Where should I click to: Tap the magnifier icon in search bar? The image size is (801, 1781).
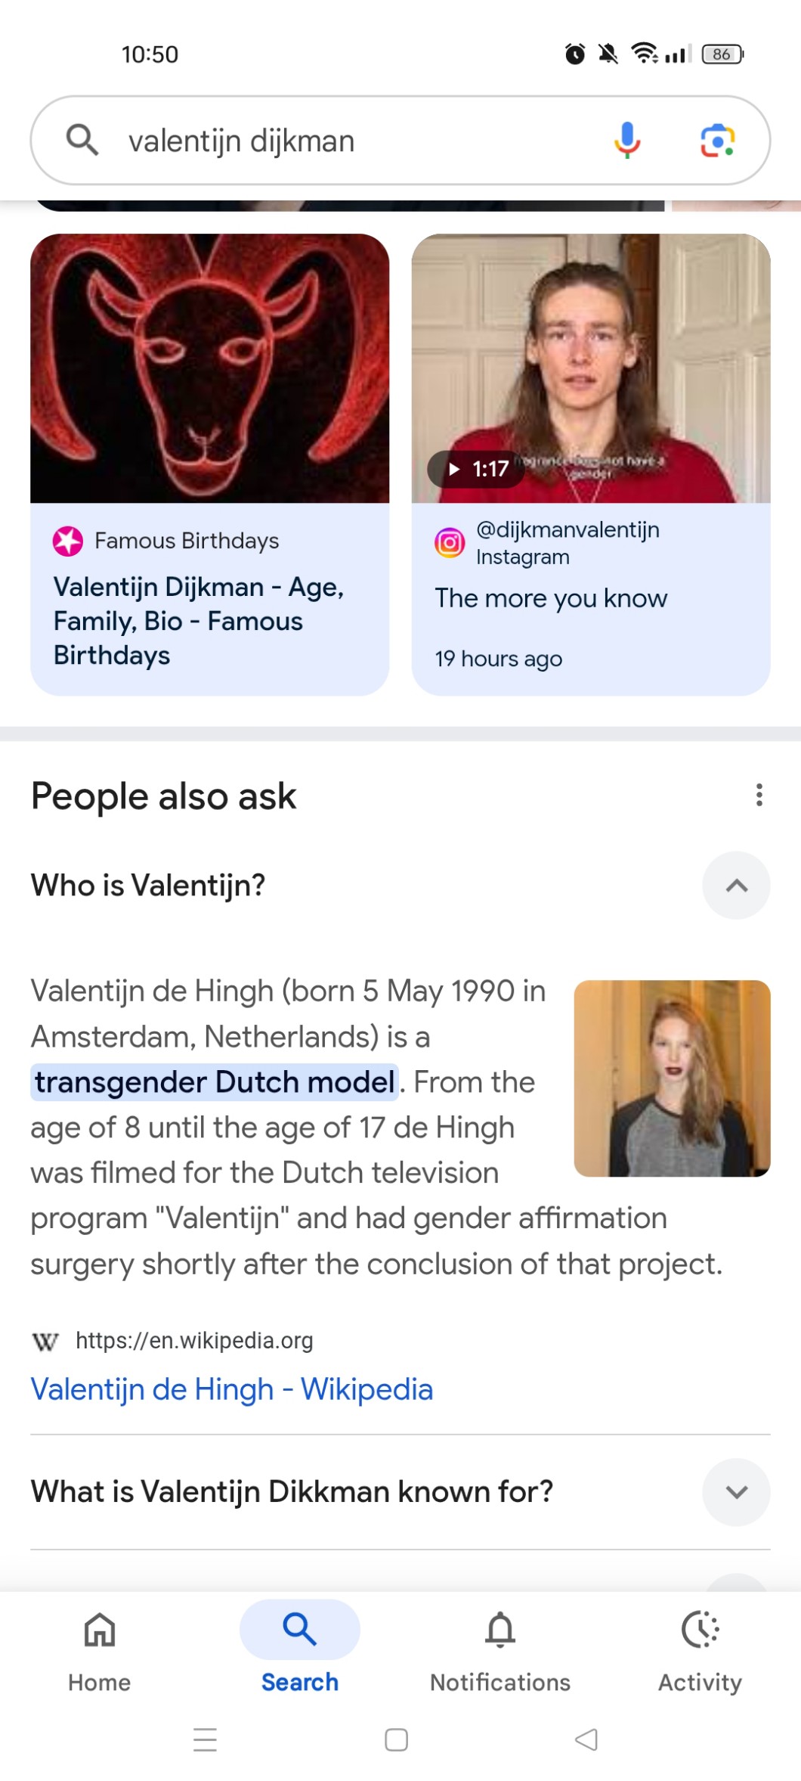click(x=82, y=141)
